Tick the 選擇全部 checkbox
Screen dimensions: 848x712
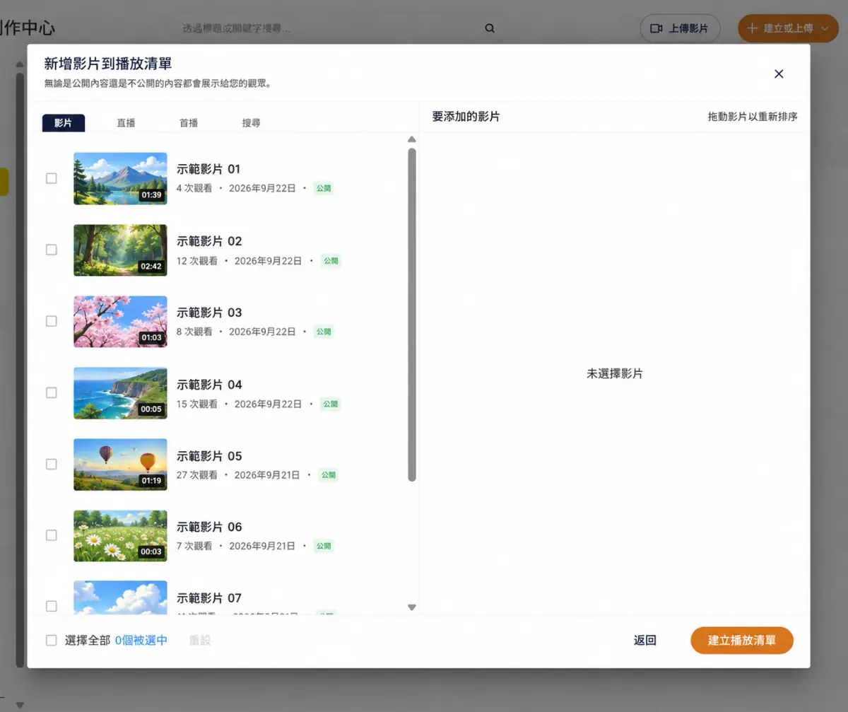(x=52, y=640)
